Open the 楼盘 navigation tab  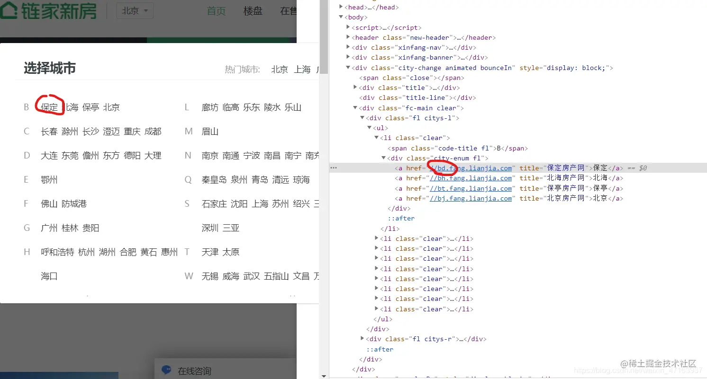point(253,11)
